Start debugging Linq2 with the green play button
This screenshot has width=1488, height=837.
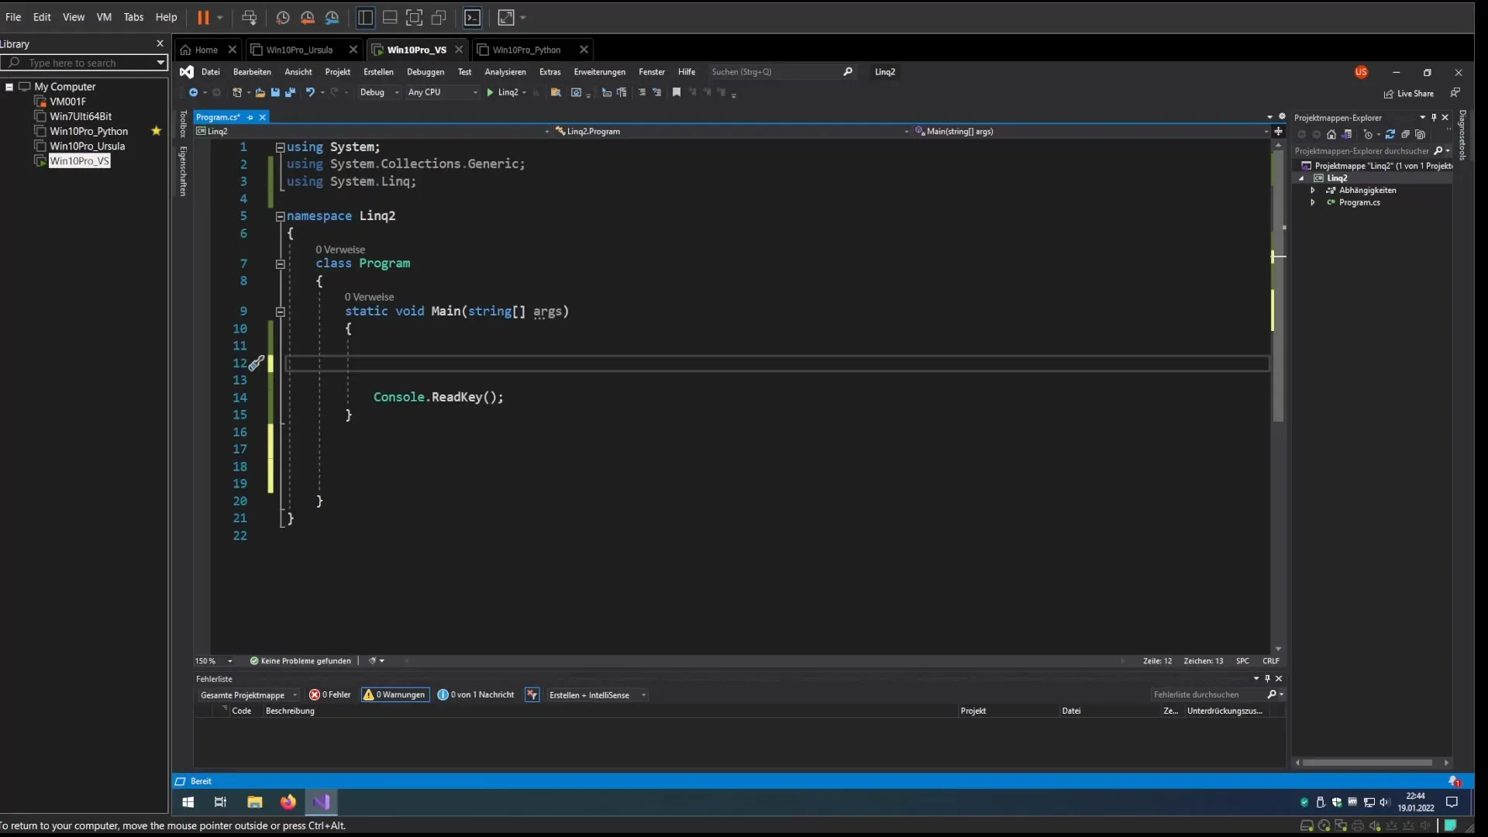[x=490, y=92]
